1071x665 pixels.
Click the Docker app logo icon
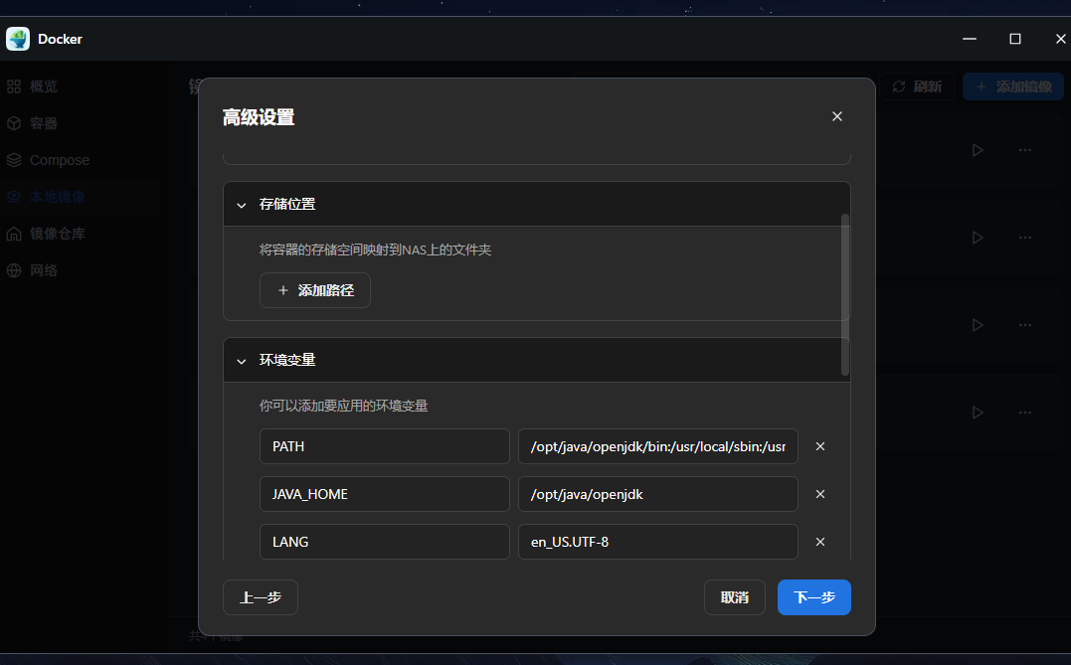pyautogui.click(x=18, y=39)
